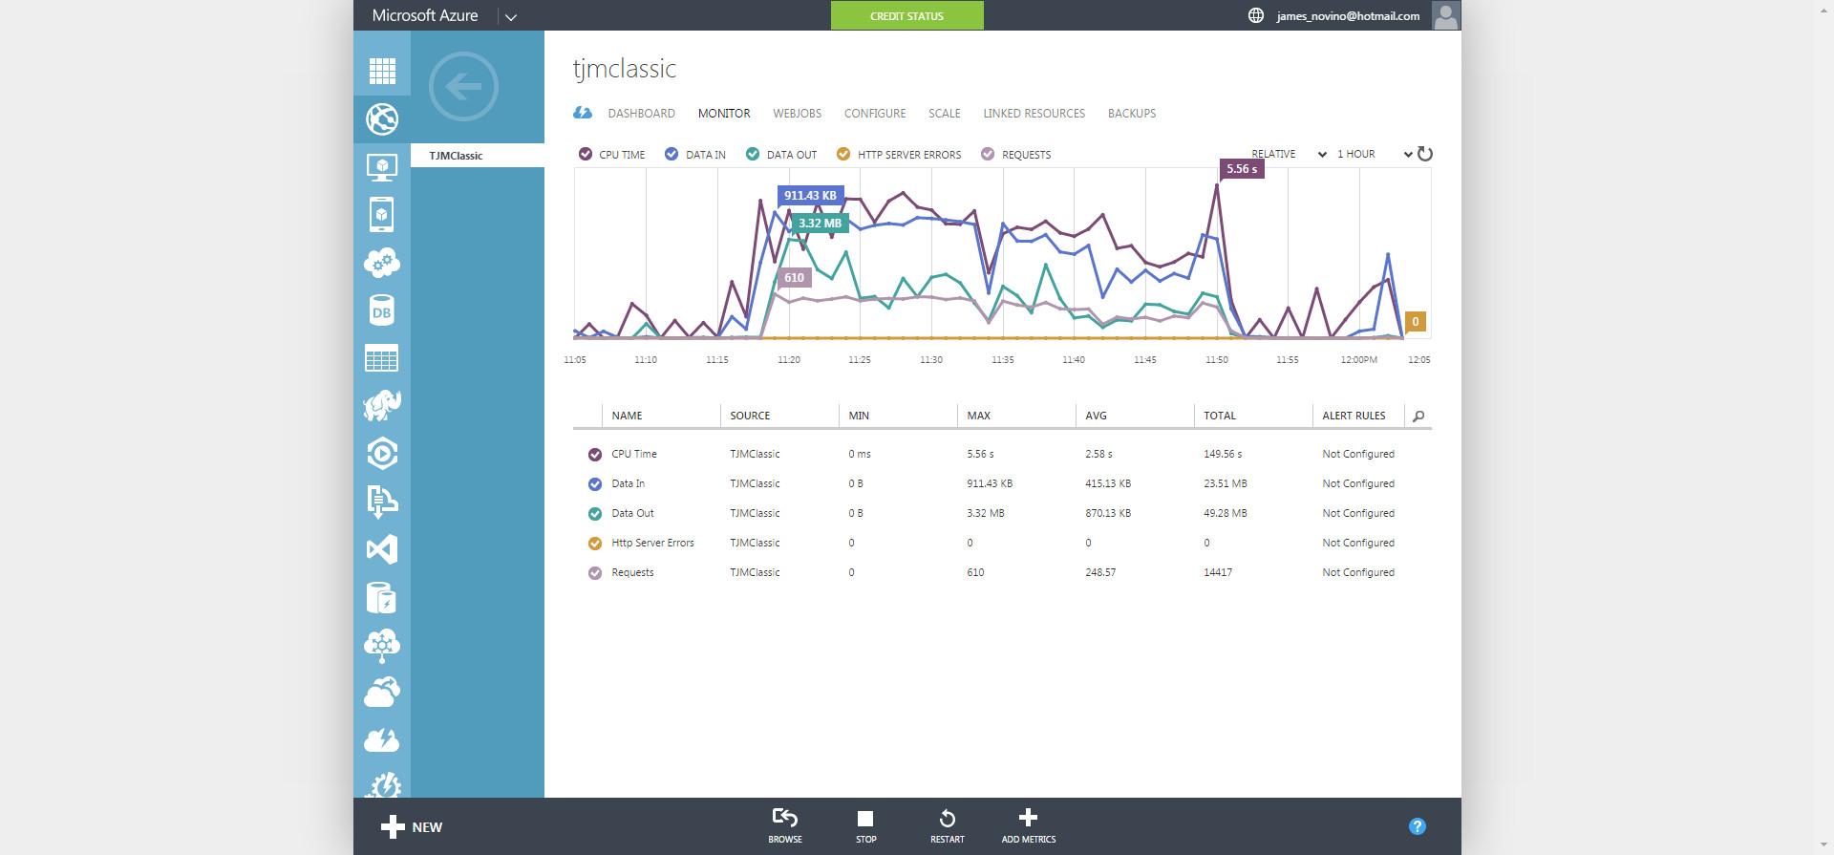Click CREDIT STATUS button
Screen dimensions: 1834x855
[906, 15]
